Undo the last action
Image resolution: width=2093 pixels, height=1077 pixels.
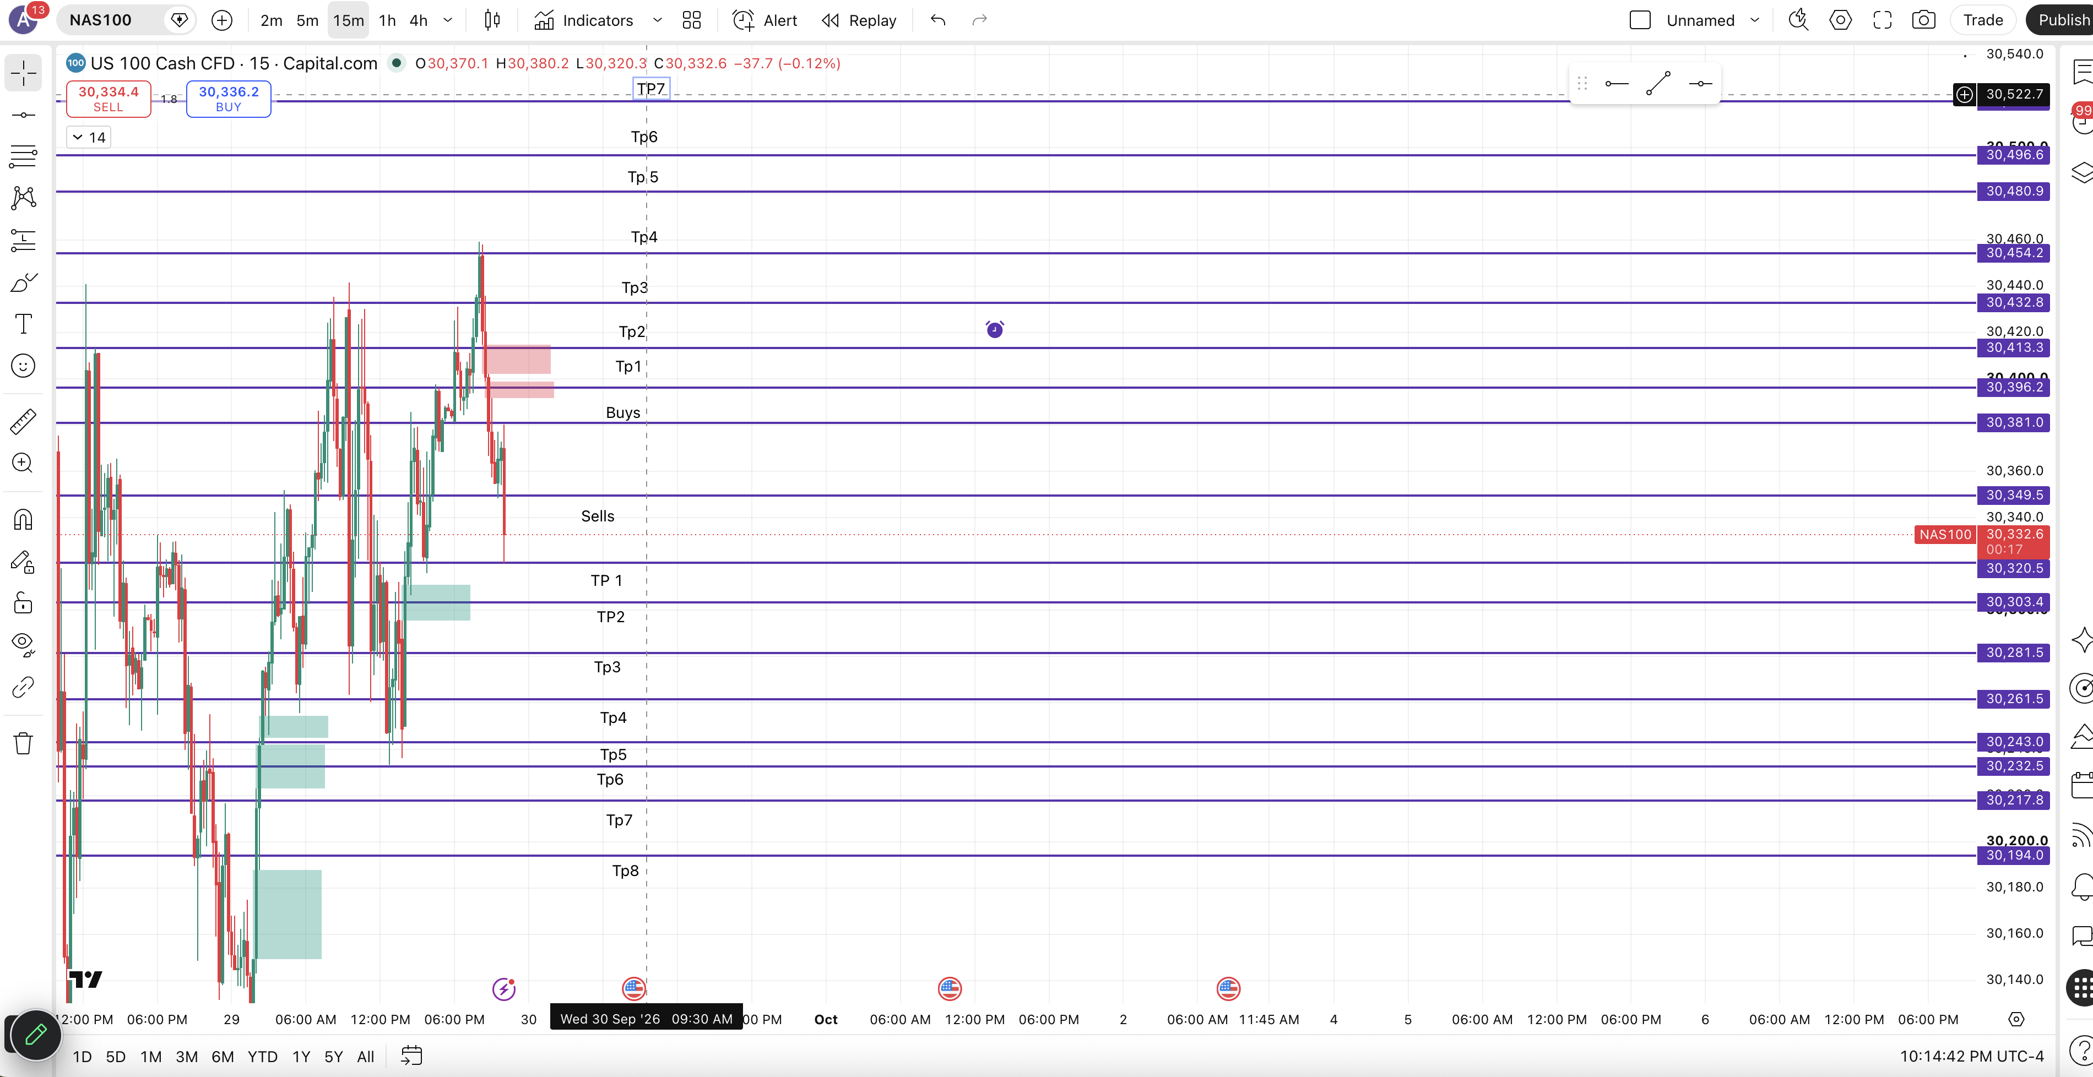pos(937,20)
